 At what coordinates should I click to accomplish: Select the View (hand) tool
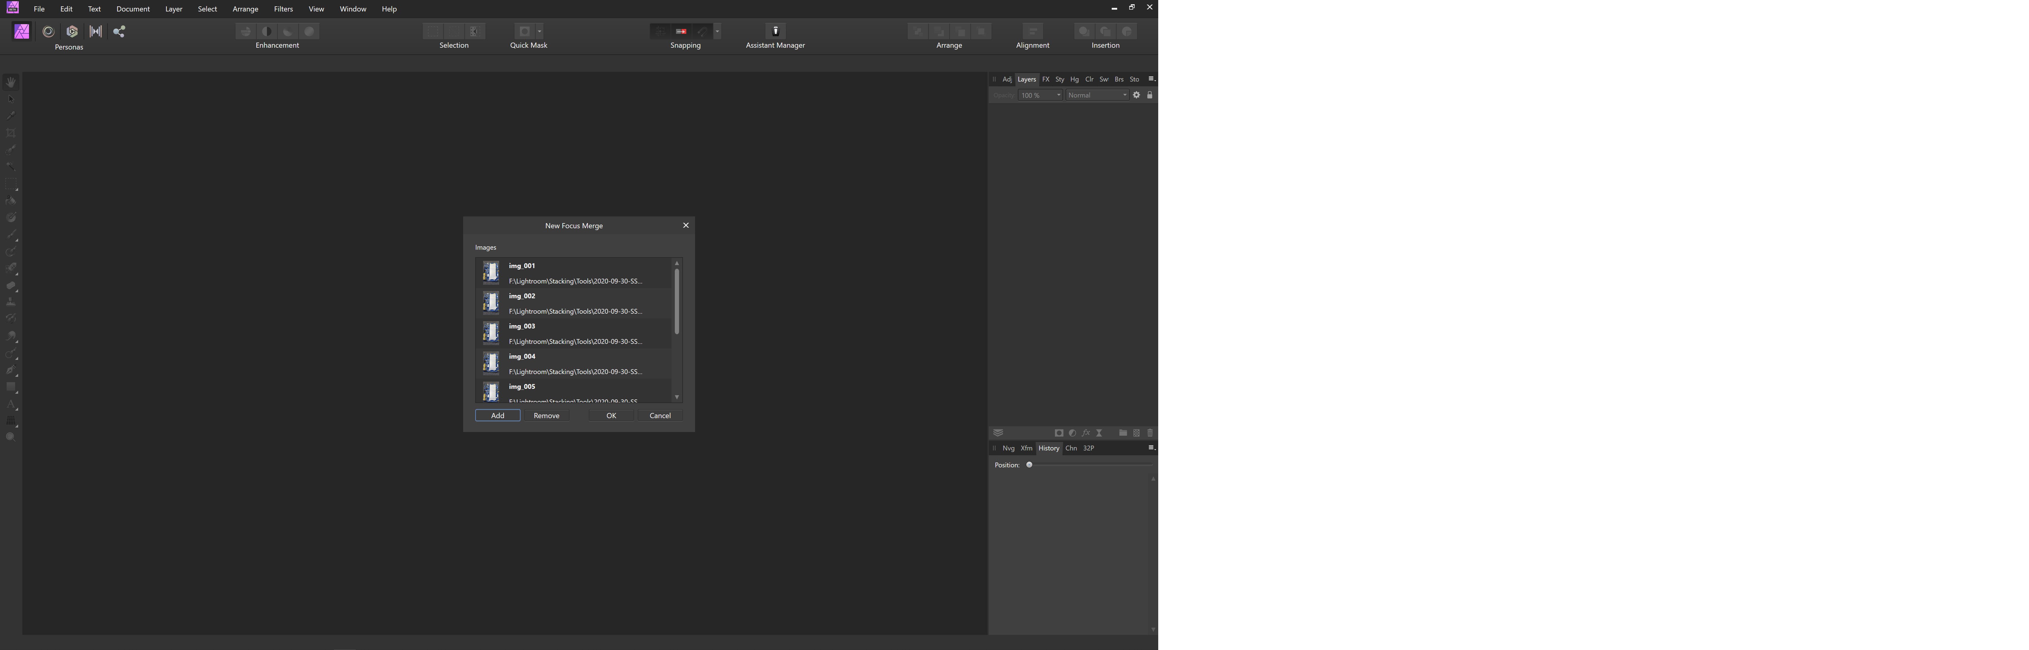point(11,82)
